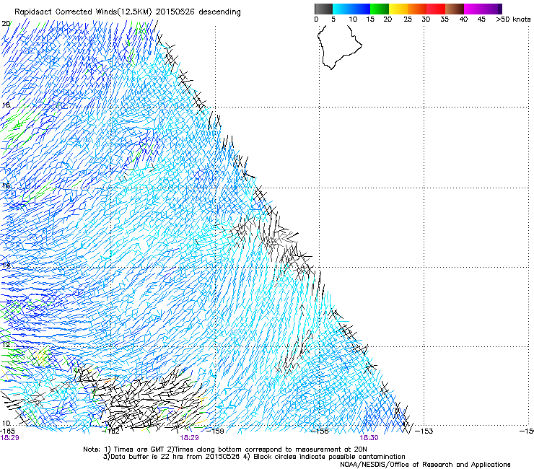Click the '>50 knots' legend label

click(x=513, y=19)
